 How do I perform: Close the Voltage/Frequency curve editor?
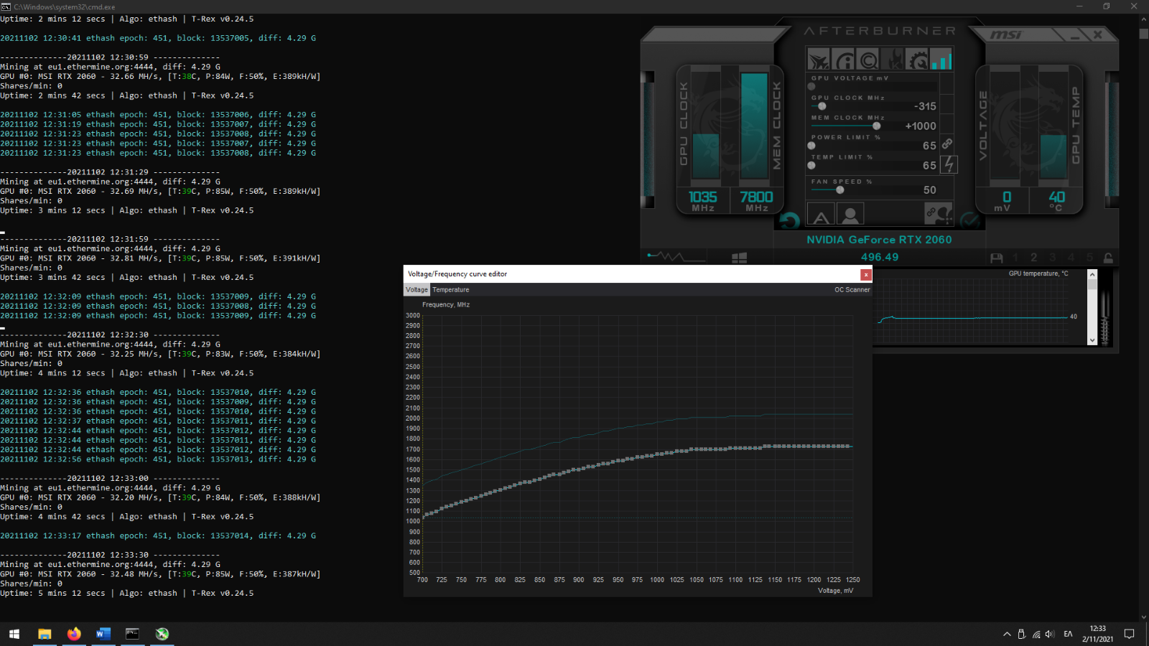866,274
